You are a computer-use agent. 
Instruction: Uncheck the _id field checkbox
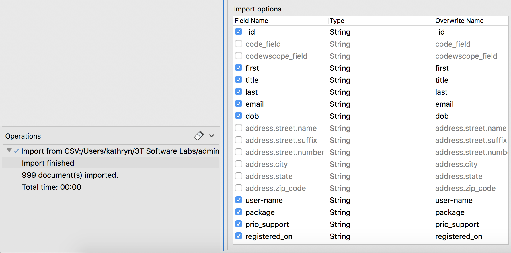[x=239, y=31]
